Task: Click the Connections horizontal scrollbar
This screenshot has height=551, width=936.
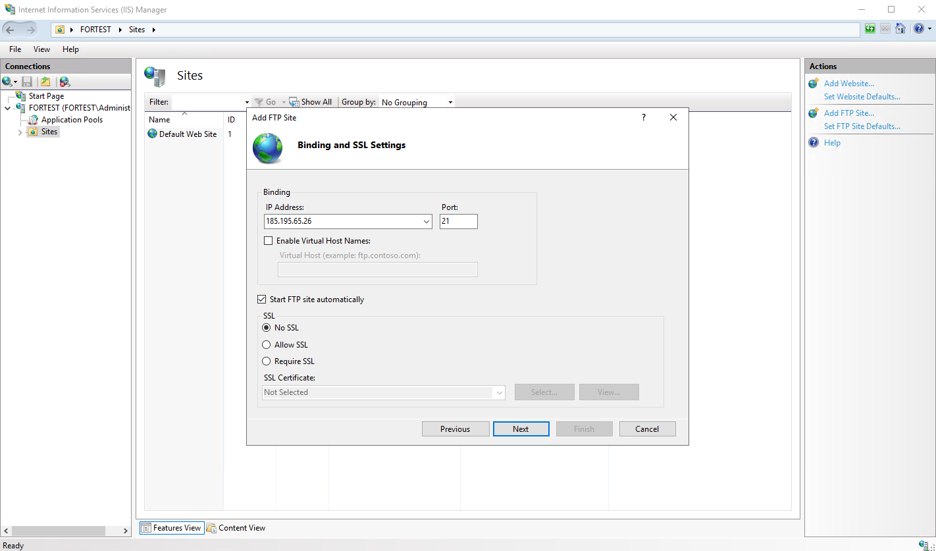Action: click(66, 531)
